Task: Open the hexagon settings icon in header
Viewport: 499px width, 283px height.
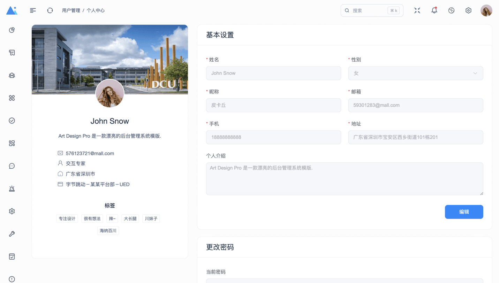Action: (x=468, y=10)
